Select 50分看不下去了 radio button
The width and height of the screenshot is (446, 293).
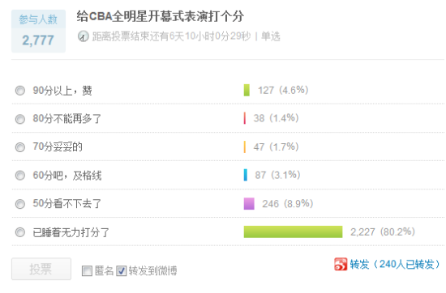[x=20, y=204]
